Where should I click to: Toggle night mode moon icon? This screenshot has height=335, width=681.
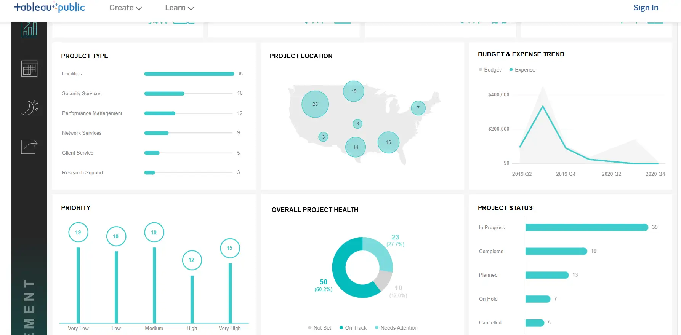(x=29, y=107)
